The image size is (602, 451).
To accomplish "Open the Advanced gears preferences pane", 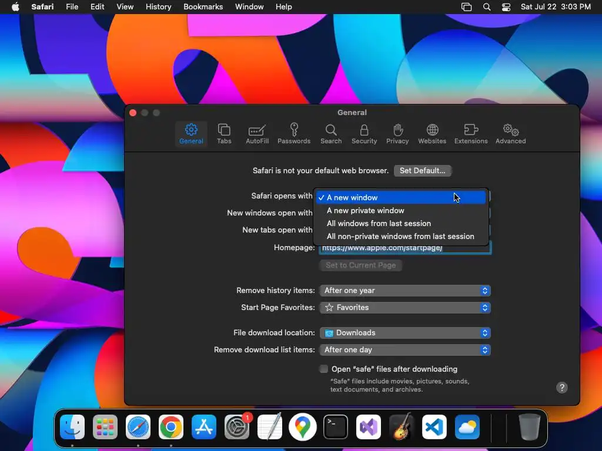I will (510, 134).
